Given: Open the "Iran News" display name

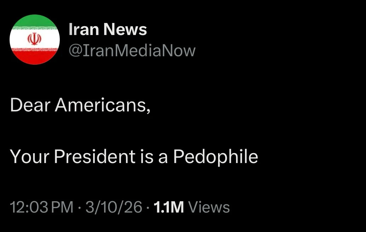Looking at the screenshot, I should [108, 29].
